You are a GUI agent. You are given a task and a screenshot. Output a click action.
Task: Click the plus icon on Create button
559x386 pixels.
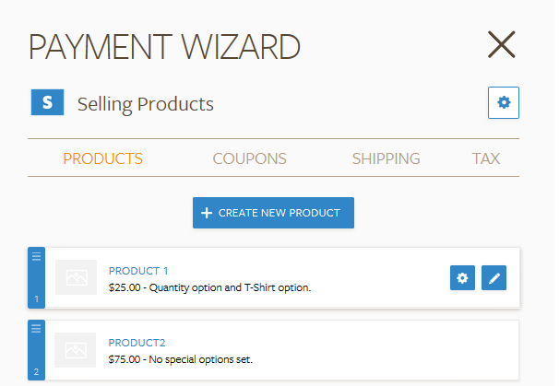(x=207, y=213)
